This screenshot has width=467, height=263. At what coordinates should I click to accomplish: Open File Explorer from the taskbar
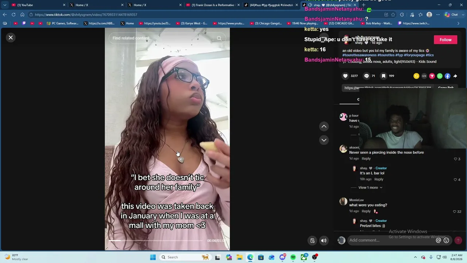click(239, 257)
